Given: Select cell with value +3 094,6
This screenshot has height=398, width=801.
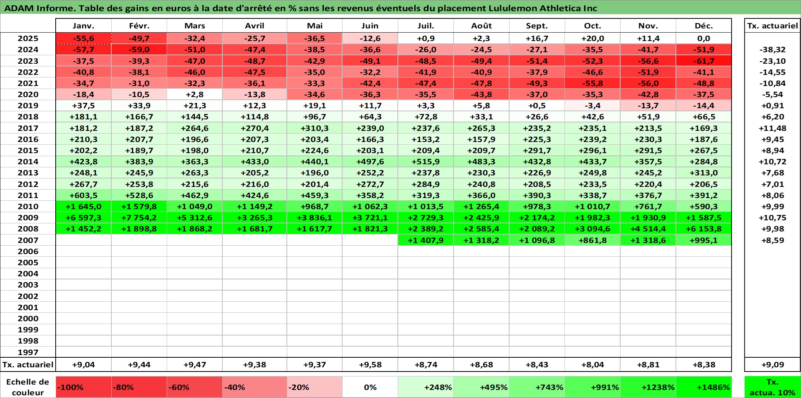Looking at the screenshot, I should tap(592, 229).
